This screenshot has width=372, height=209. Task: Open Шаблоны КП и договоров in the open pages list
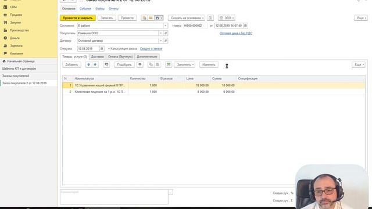click(x=28, y=69)
